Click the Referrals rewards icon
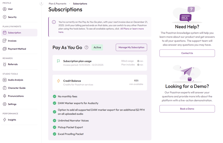 click(5, 64)
